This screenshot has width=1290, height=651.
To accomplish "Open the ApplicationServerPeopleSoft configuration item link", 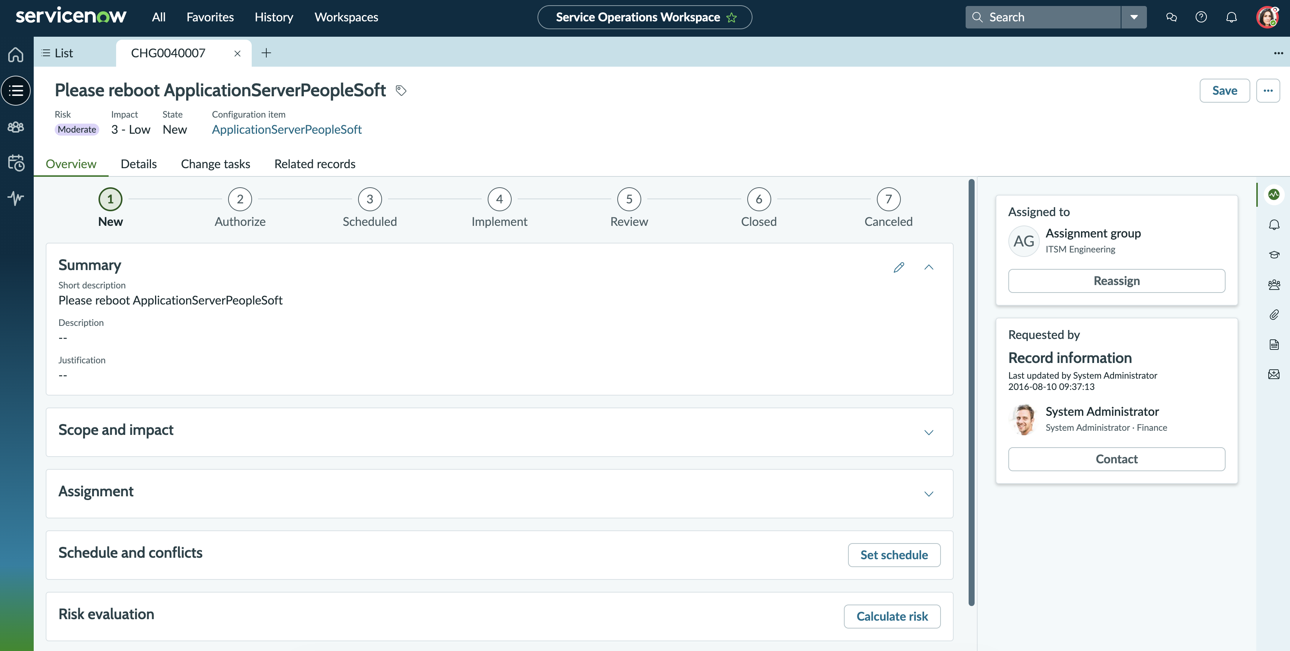I will pos(287,130).
